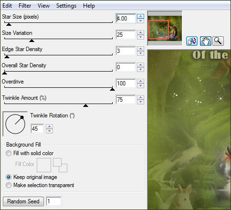Increase Edge Star Density with up arrow

140,49
